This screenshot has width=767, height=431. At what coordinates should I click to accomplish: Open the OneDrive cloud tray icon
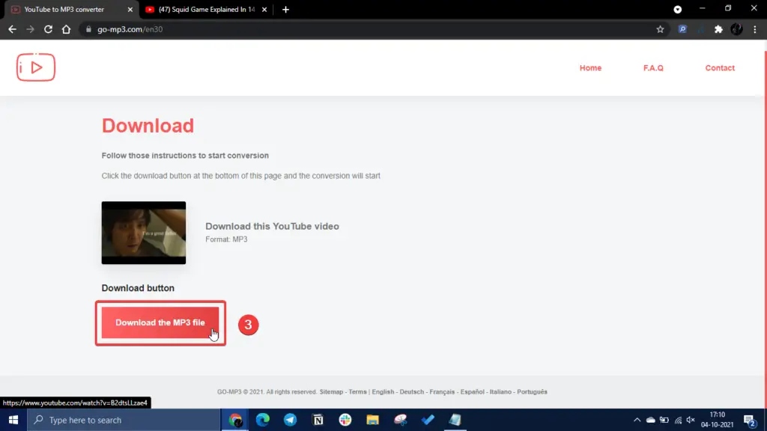click(651, 420)
